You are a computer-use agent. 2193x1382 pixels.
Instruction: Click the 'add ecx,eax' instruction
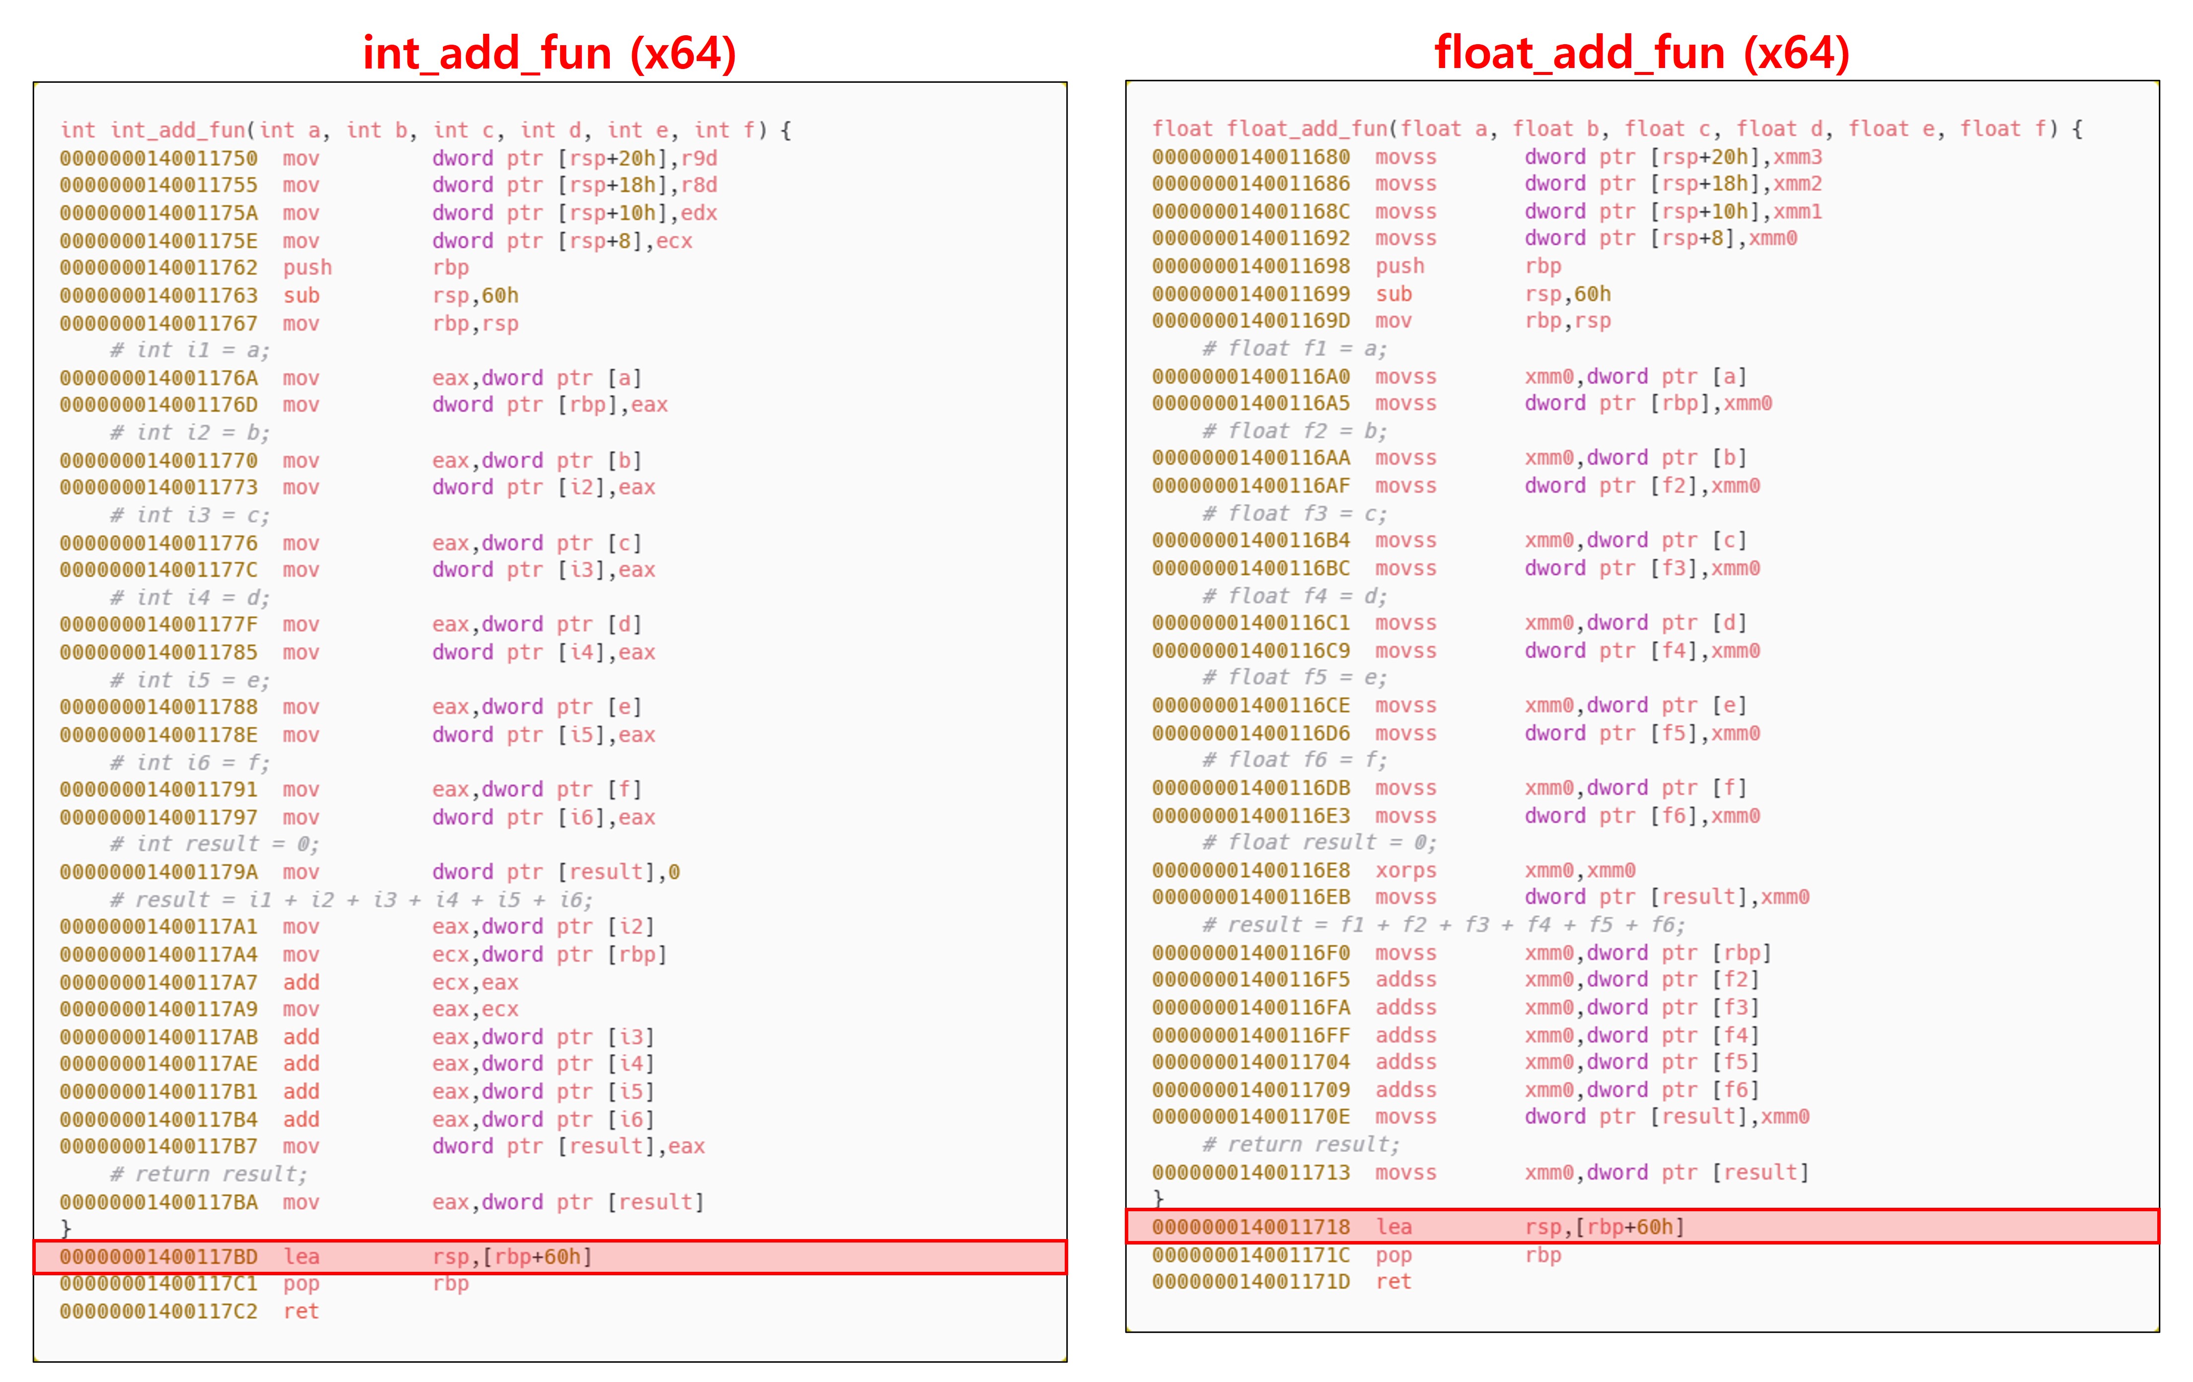click(300, 982)
